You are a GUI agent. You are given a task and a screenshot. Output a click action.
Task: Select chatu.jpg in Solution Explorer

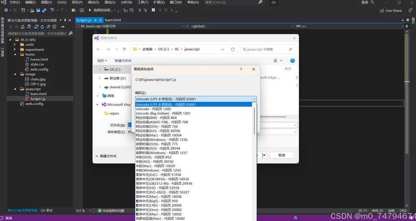[x=38, y=79]
